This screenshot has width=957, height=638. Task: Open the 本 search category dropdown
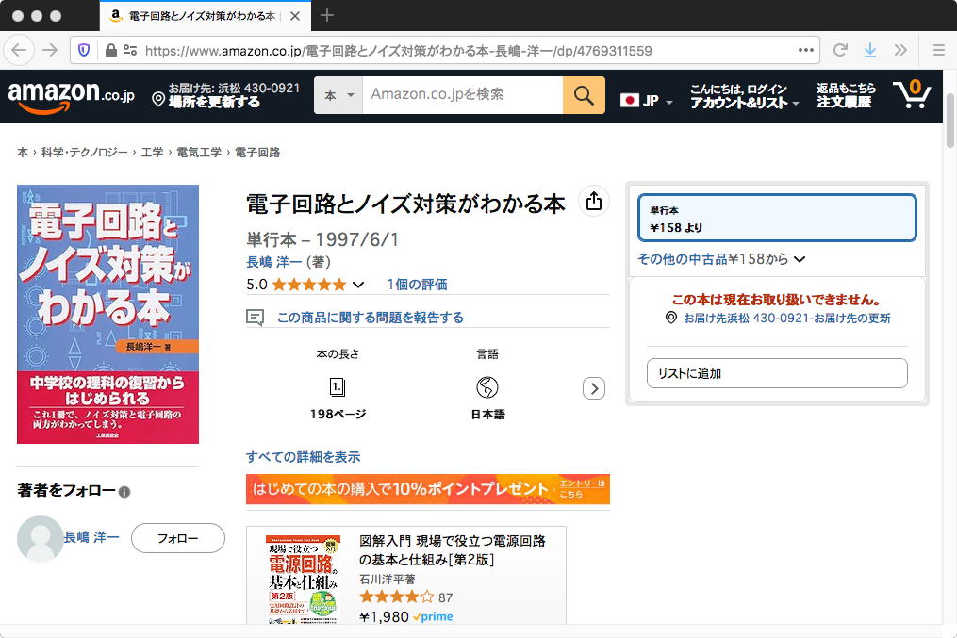coord(338,95)
